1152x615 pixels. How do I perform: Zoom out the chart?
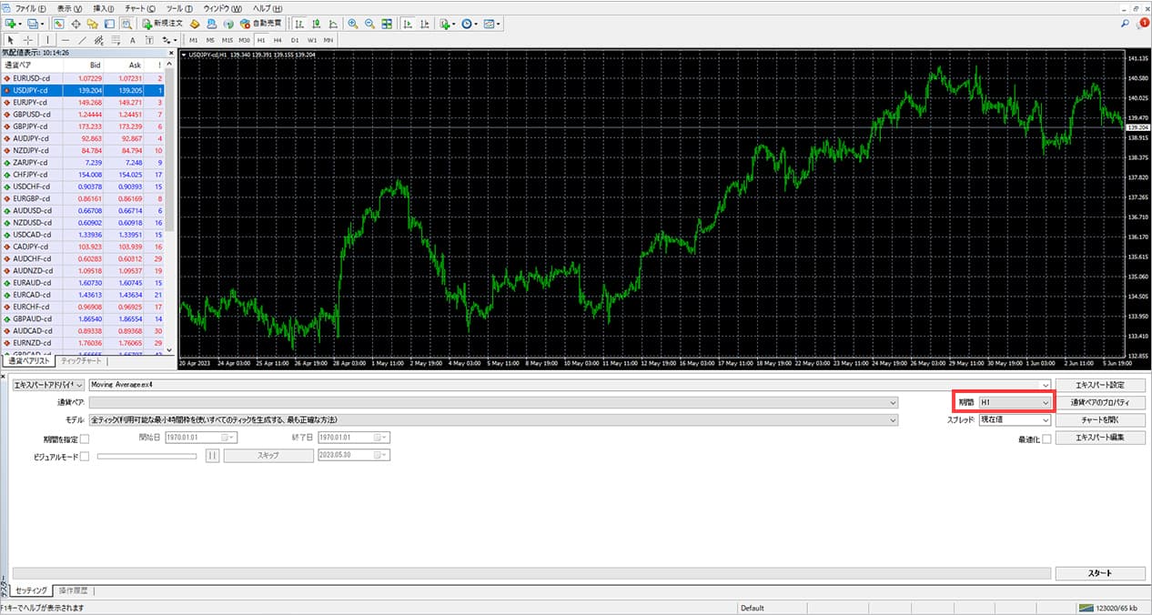(x=369, y=23)
